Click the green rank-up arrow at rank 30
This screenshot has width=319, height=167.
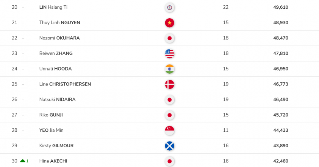click(23, 161)
